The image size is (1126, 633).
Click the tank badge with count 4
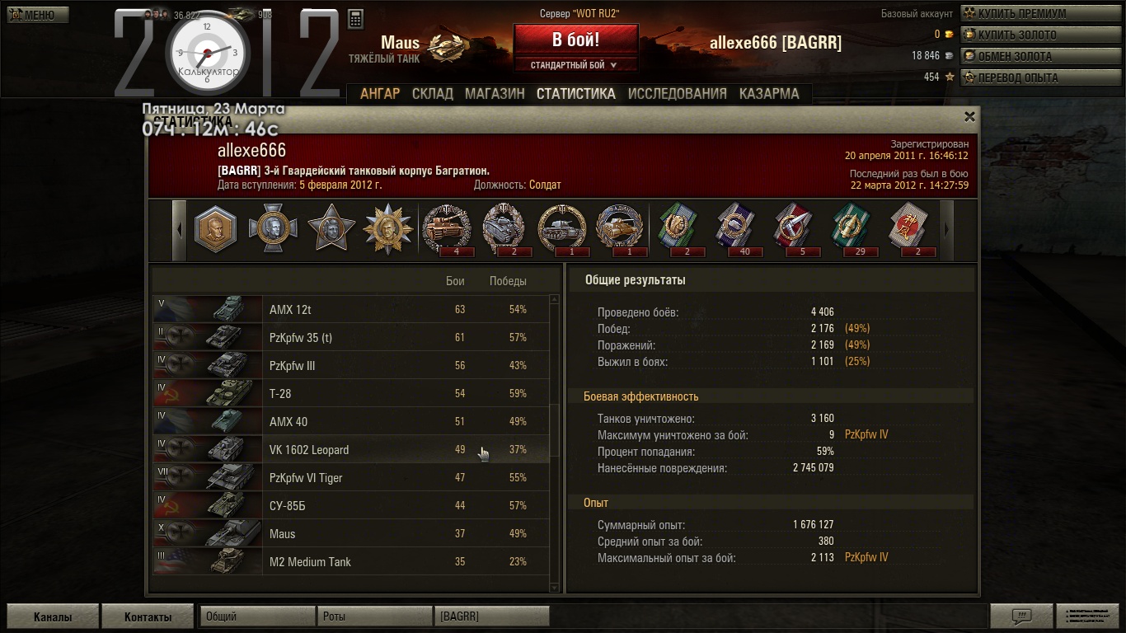tap(446, 228)
